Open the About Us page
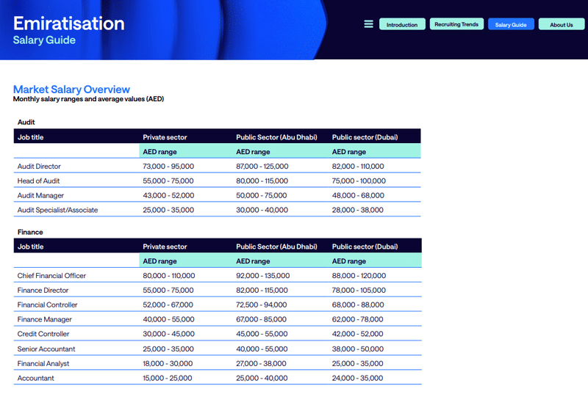The height and width of the screenshot is (405, 588). [x=561, y=24]
